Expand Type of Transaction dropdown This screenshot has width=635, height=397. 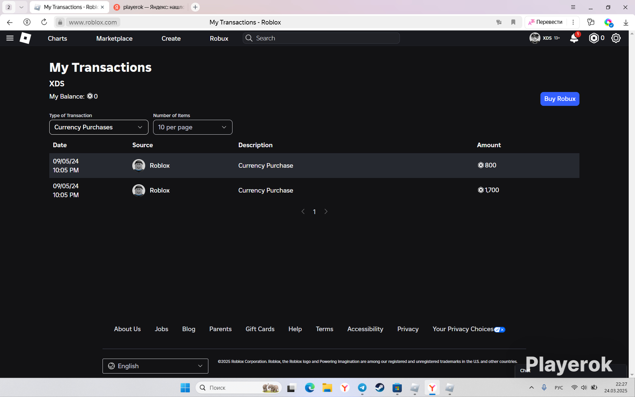click(x=99, y=127)
